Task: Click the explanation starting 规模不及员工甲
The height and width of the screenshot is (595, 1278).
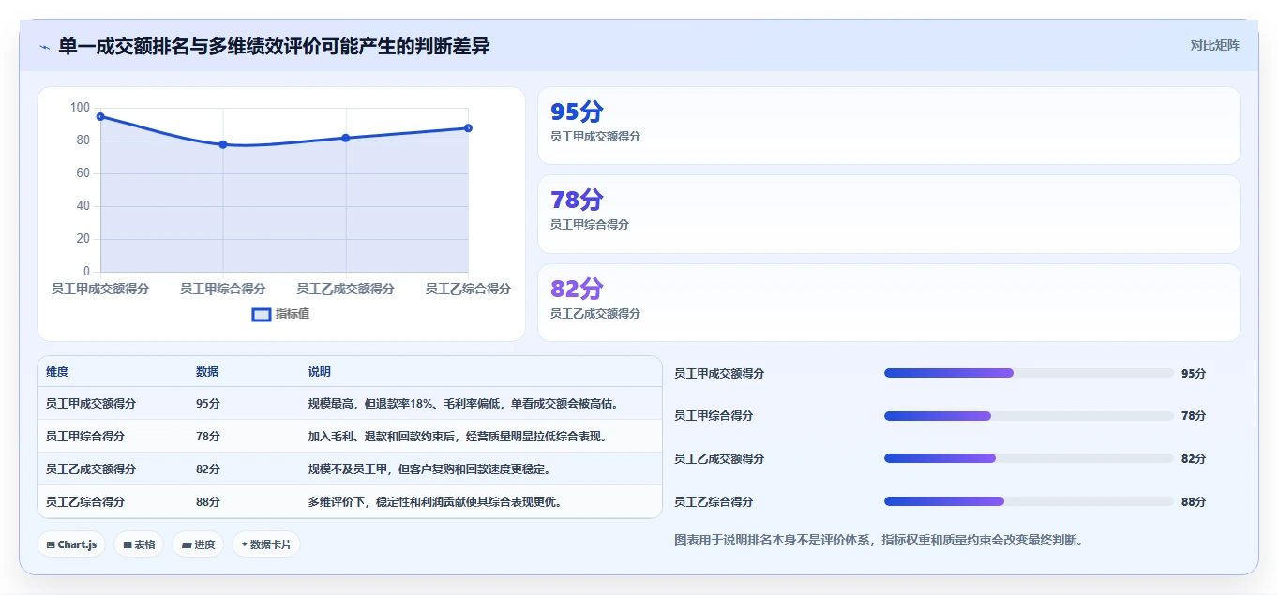Action: (x=429, y=469)
